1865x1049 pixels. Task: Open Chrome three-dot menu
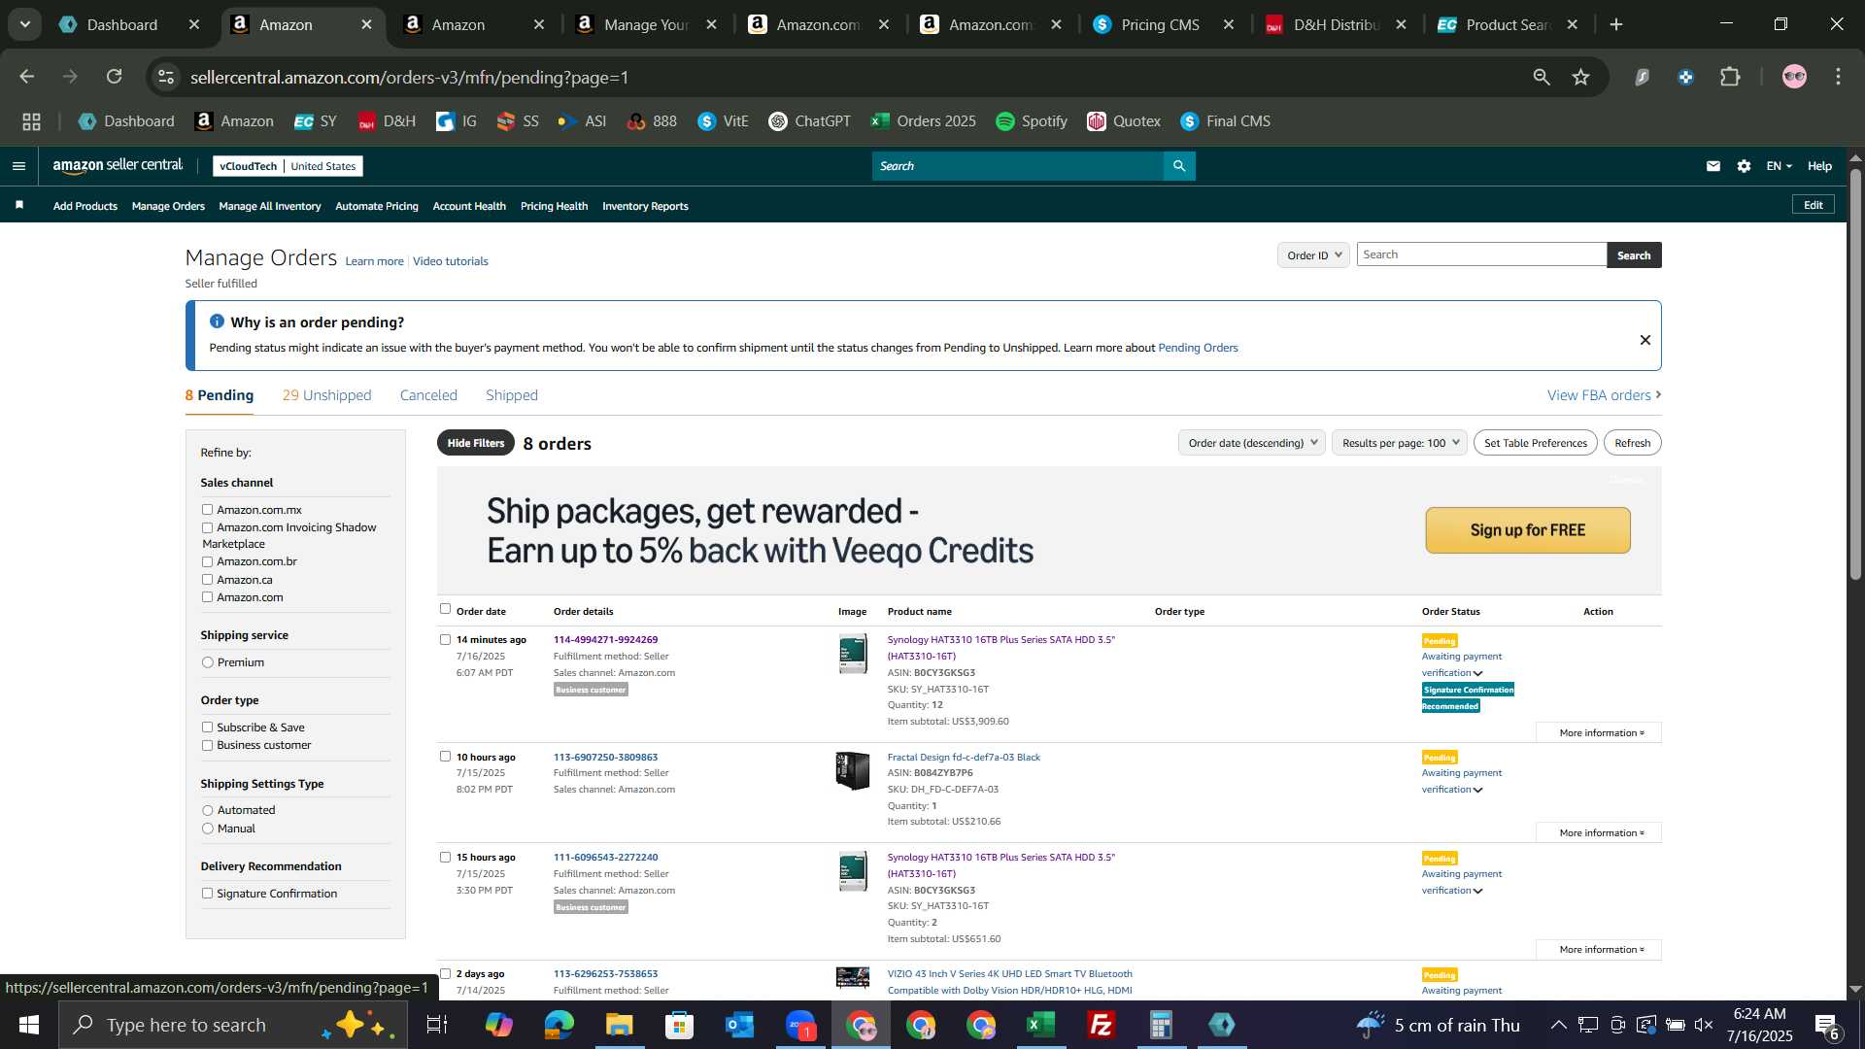pos(1838,77)
